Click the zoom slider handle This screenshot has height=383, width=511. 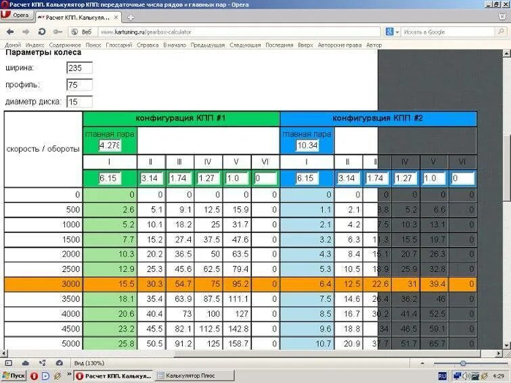click(x=463, y=363)
